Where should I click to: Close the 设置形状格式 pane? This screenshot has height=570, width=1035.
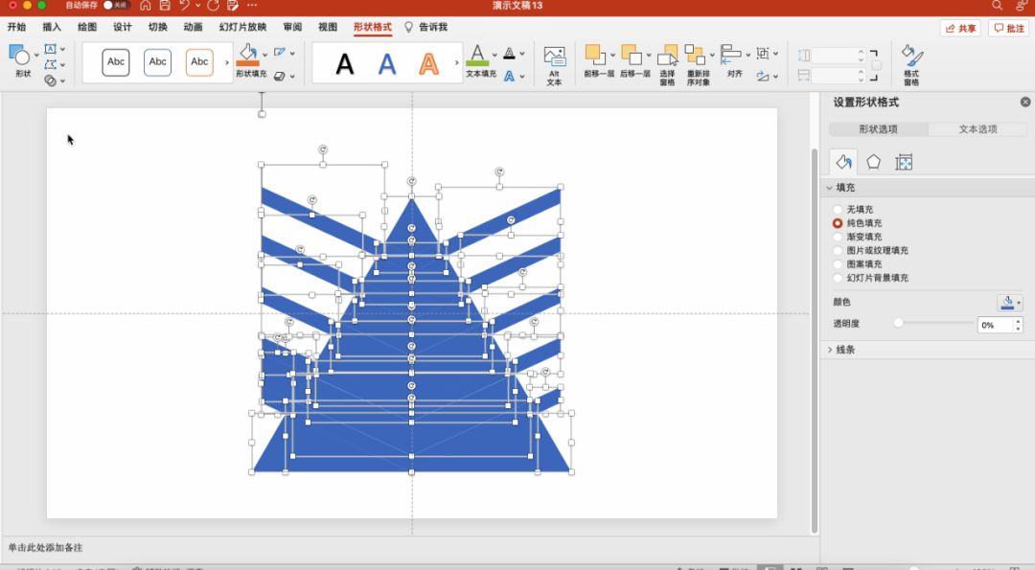(1025, 102)
